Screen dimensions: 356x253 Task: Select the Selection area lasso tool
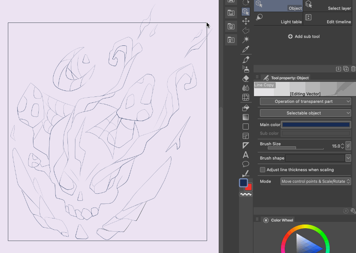(246, 30)
